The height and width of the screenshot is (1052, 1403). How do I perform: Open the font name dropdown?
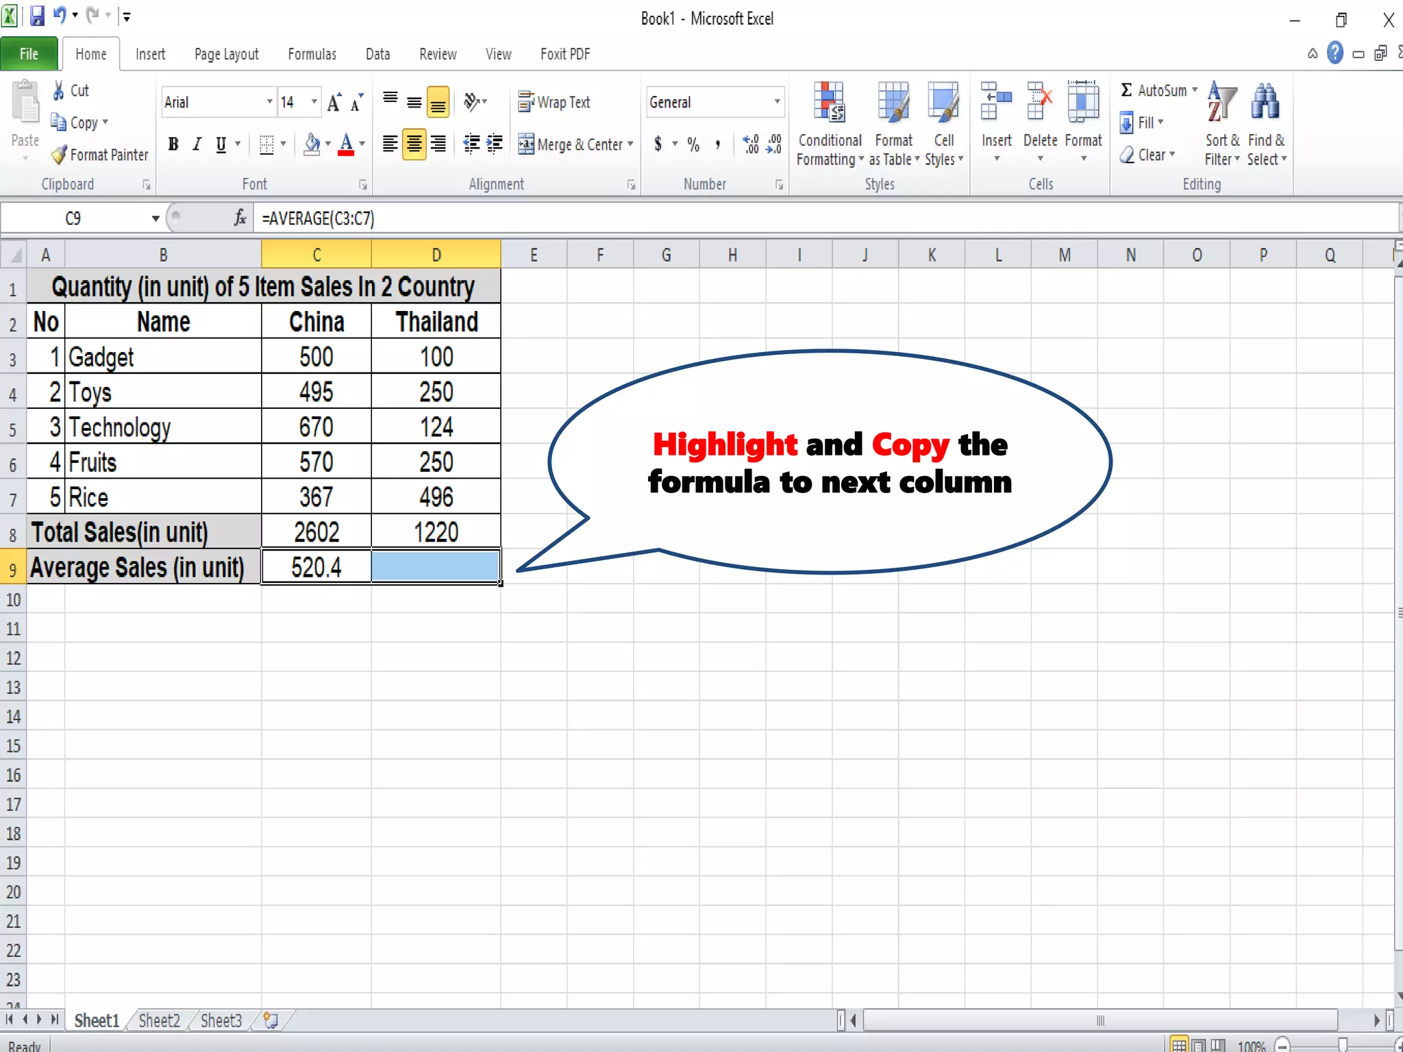pyautogui.click(x=269, y=102)
